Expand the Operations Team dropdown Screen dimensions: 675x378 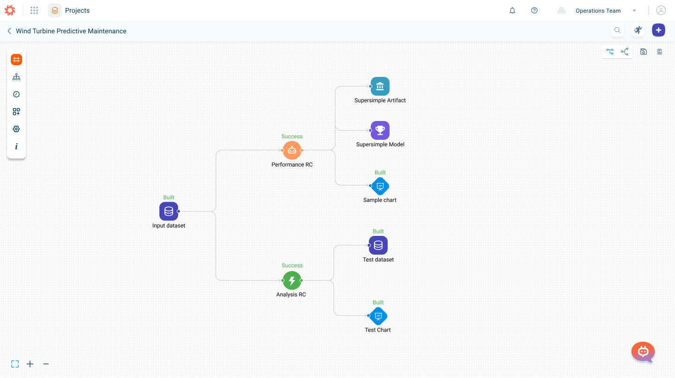(634, 10)
